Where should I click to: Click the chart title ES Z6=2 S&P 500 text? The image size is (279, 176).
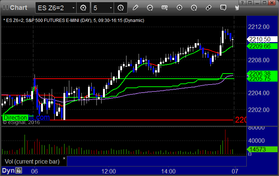pyautogui.click(x=74, y=20)
